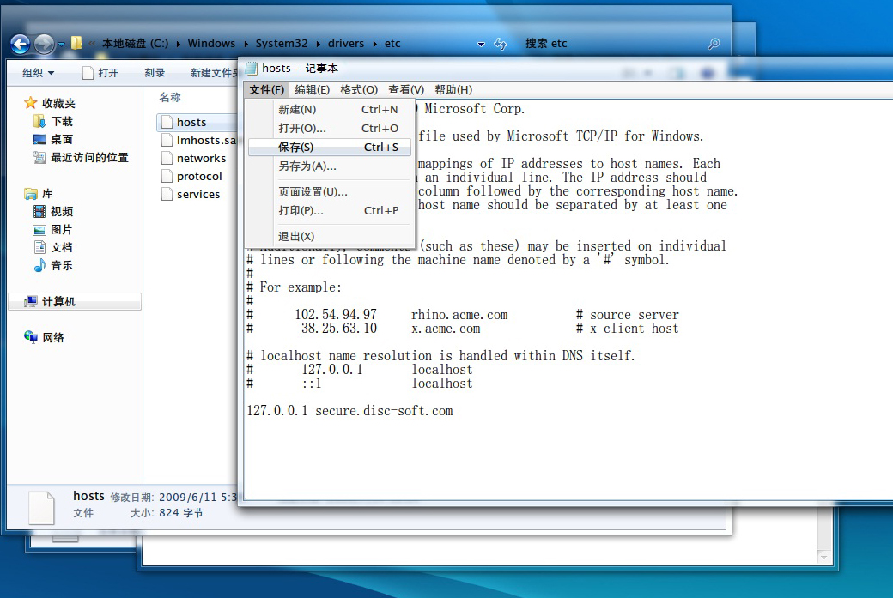Select the services file
The image size is (893, 598).
tap(191, 194)
